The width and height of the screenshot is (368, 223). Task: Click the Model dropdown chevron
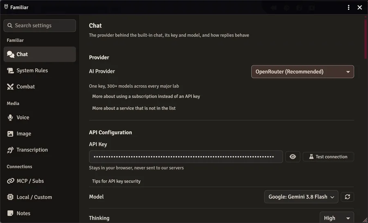[332, 197]
